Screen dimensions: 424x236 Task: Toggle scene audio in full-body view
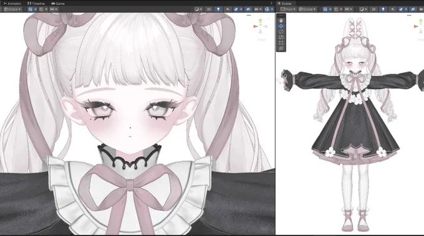[x=393, y=9]
